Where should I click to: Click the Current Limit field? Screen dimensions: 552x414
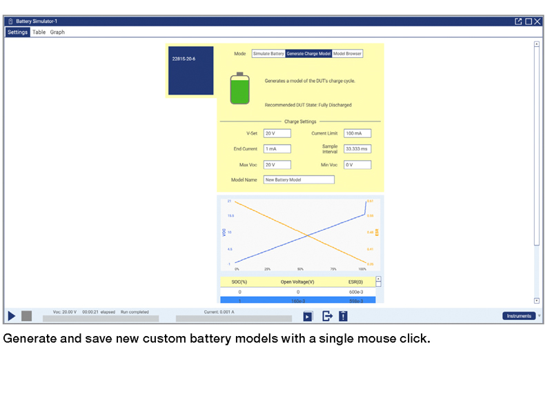(357, 133)
